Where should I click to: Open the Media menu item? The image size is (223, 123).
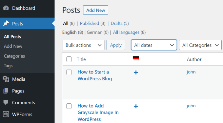tap(27, 79)
